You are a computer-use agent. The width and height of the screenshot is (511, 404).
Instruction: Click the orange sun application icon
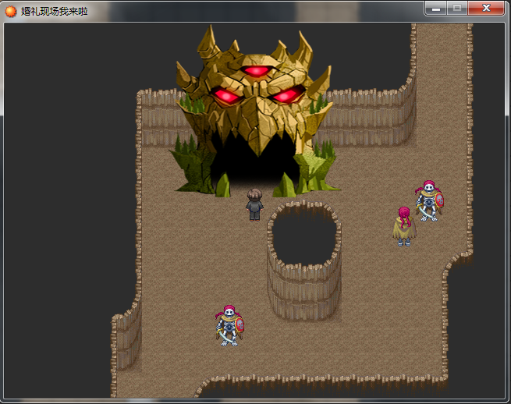pyautogui.click(x=10, y=11)
